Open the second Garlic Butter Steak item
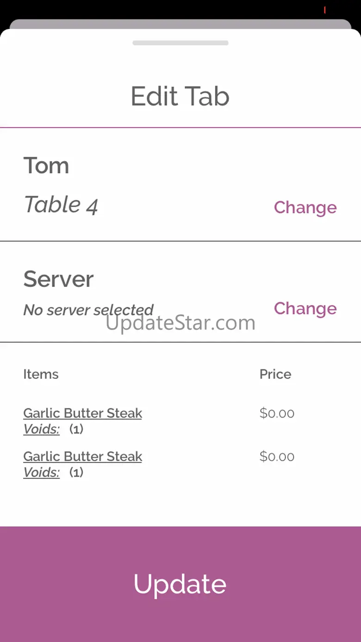The height and width of the screenshot is (642, 361). (x=82, y=456)
